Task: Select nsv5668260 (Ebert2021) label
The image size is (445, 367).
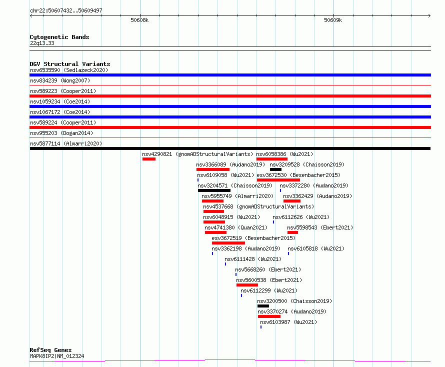Action: (x=268, y=269)
